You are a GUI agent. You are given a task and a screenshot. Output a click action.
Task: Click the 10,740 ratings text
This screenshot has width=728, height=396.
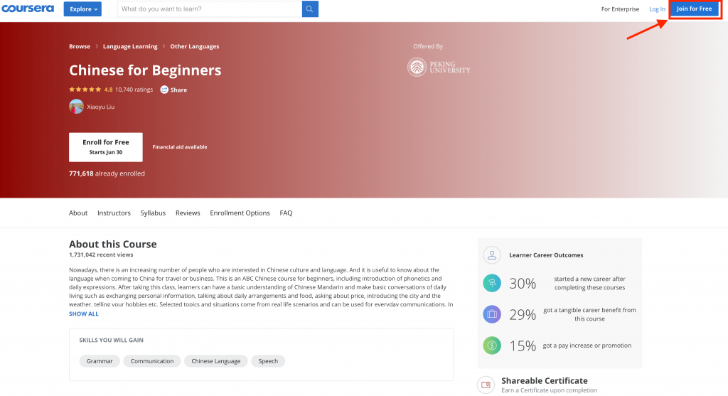pyautogui.click(x=134, y=90)
